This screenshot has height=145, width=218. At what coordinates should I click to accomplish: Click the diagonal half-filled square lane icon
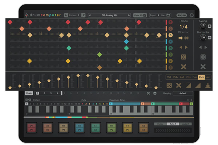coord(188,85)
